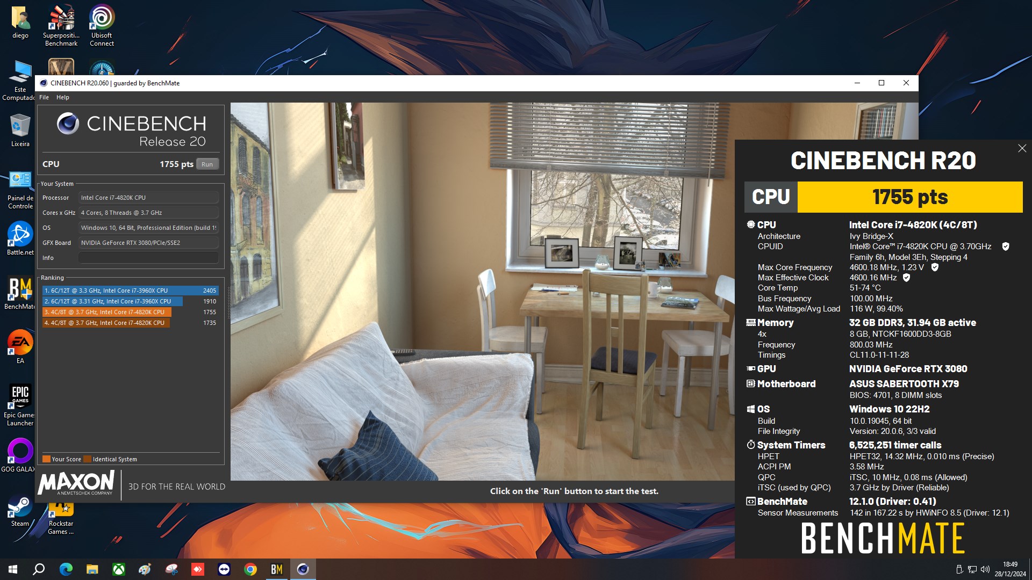Select the Lixeira recycle bin icon

pyautogui.click(x=20, y=130)
